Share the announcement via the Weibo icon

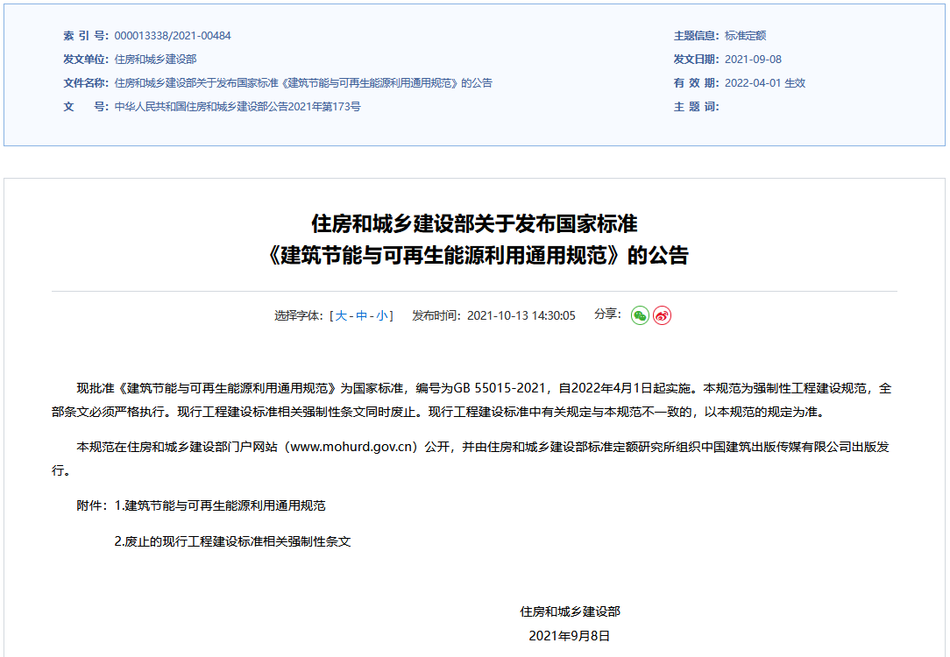(x=663, y=316)
